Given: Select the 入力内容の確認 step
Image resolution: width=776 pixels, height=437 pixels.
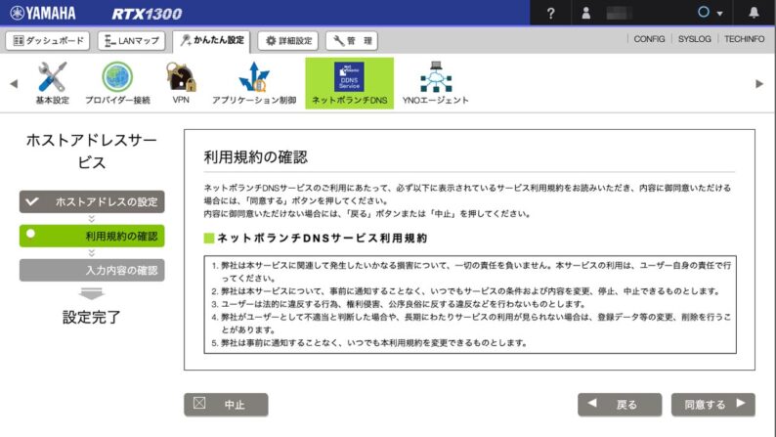Looking at the screenshot, I should click(92, 270).
